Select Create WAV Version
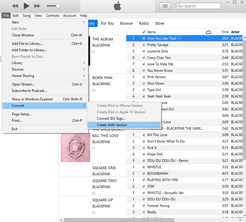 point(124,125)
